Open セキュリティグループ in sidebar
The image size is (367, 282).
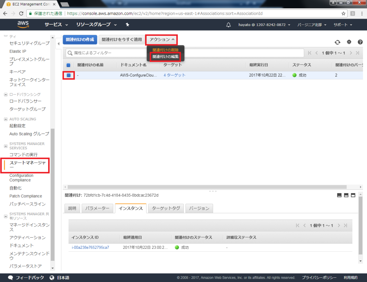pyautogui.click(x=29, y=43)
